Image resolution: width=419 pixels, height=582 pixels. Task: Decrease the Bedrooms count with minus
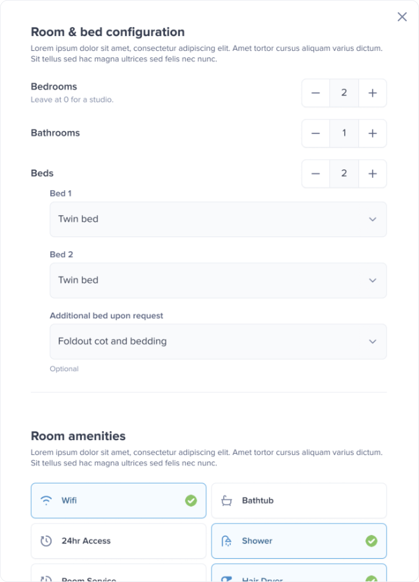point(316,93)
